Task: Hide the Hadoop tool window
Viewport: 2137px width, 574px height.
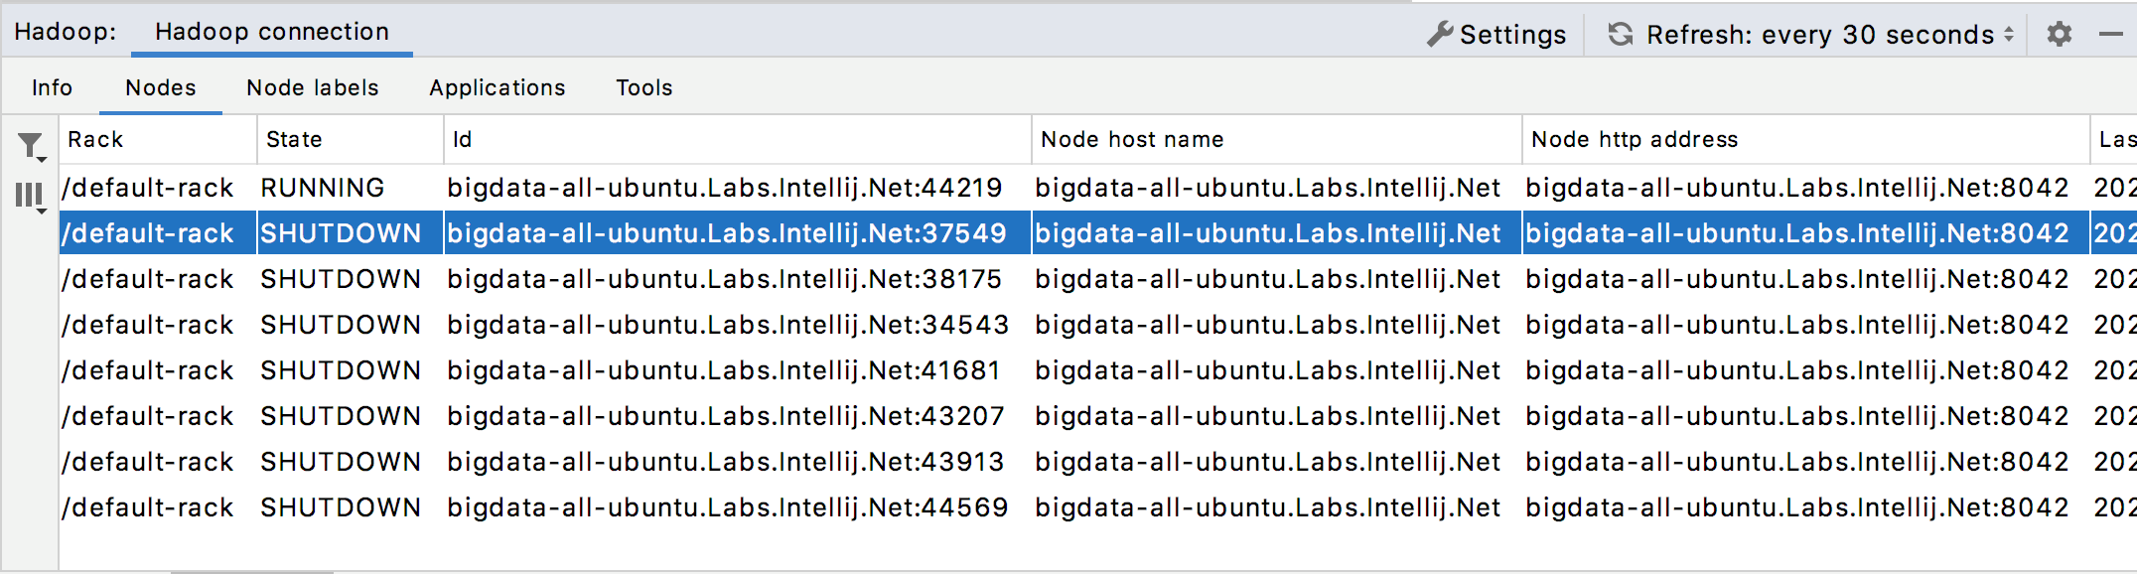Action: (x=2110, y=35)
